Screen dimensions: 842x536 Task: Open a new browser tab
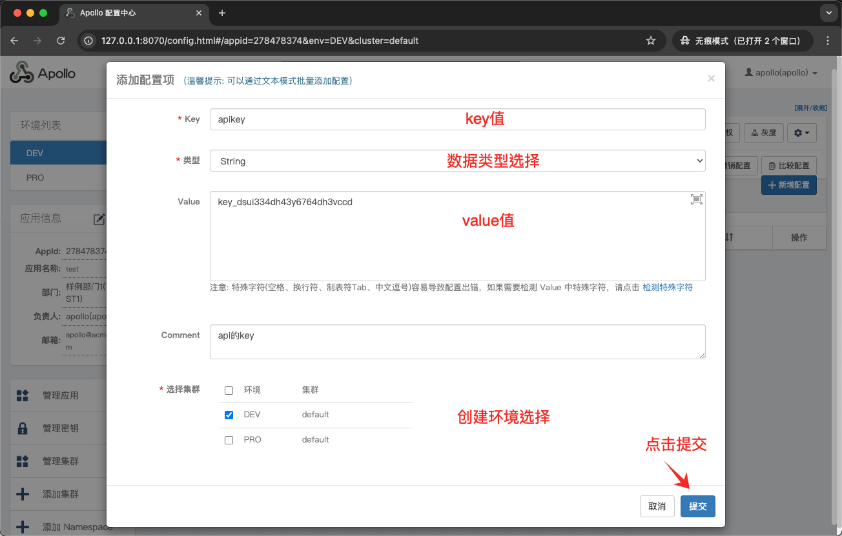(x=222, y=13)
